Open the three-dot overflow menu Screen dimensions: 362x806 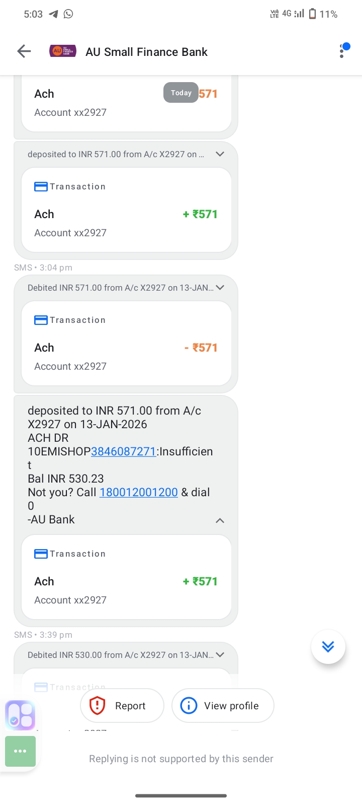click(342, 51)
